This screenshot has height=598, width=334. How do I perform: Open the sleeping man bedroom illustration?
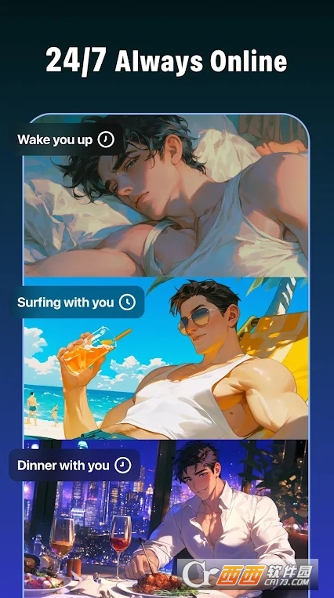[x=166, y=196]
